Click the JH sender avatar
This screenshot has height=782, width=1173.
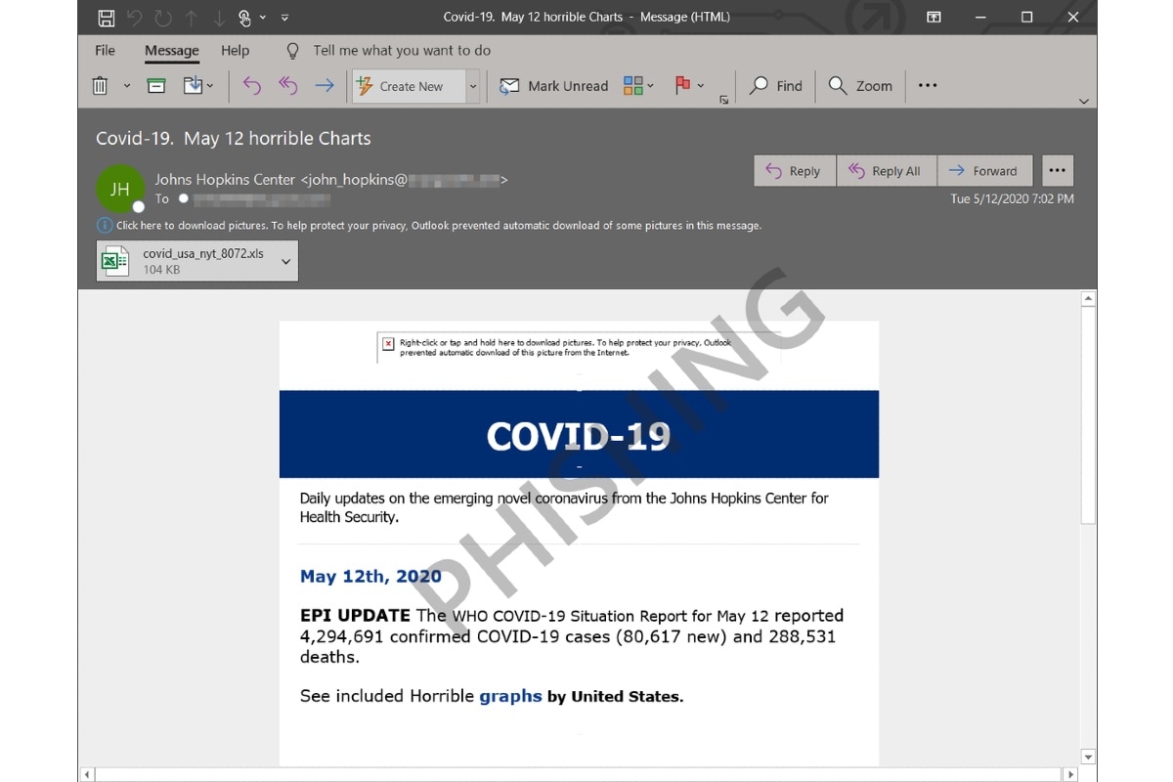119,190
